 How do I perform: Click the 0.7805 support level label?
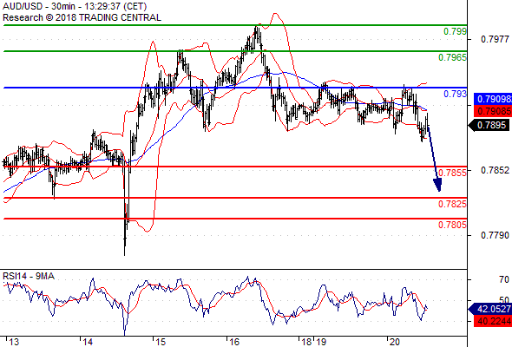pyautogui.click(x=452, y=225)
